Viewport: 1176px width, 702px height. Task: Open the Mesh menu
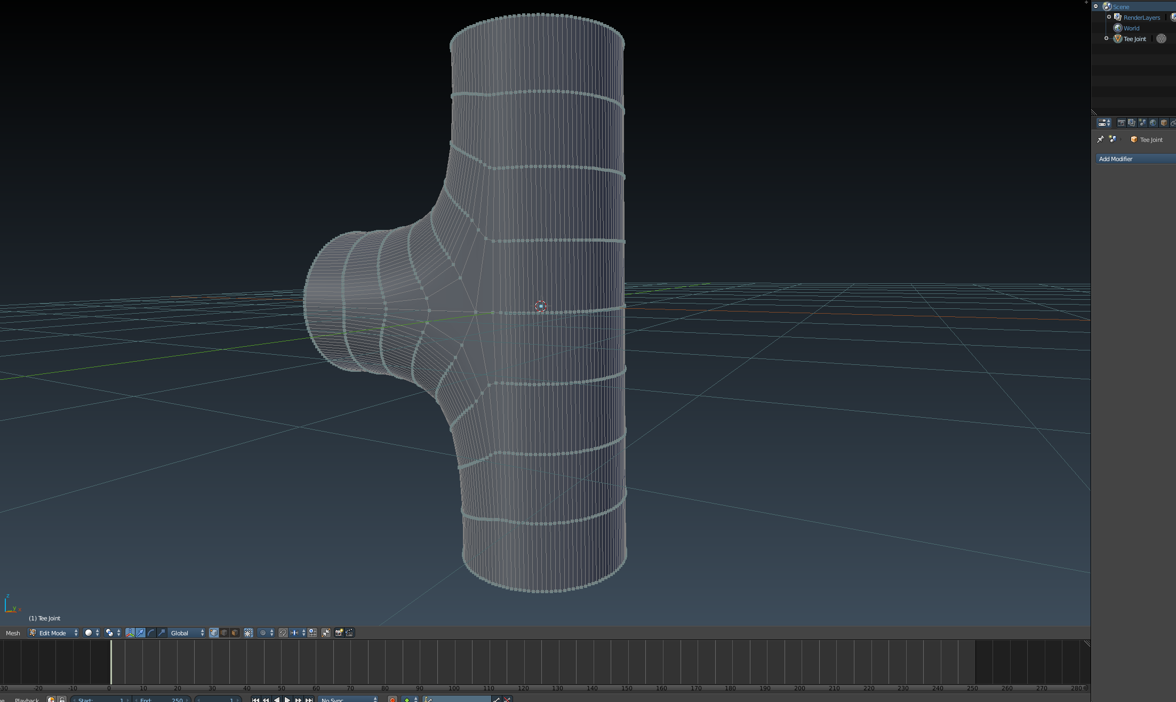[13, 633]
